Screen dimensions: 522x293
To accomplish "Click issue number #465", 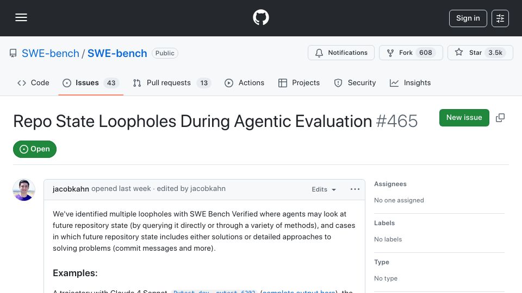I will click(397, 121).
